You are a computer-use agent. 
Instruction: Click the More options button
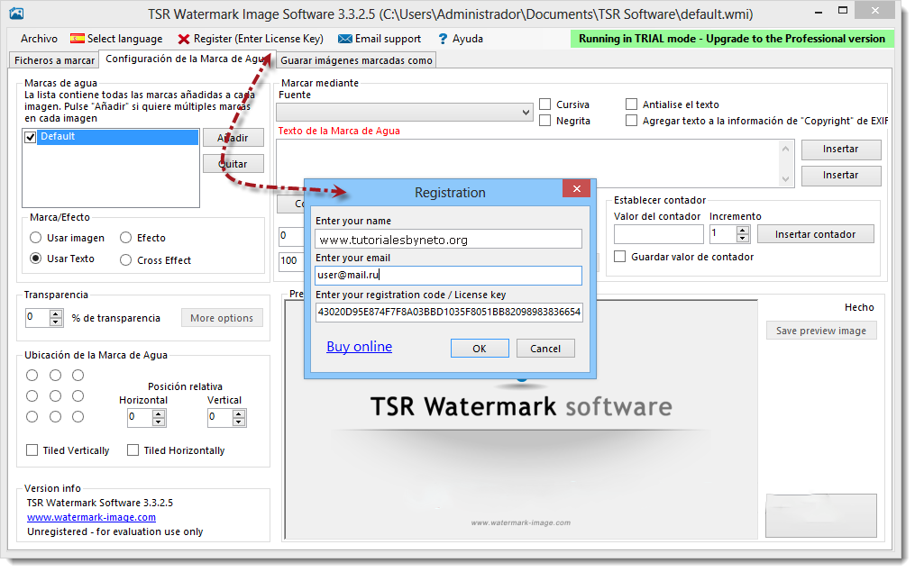click(x=222, y=318)
